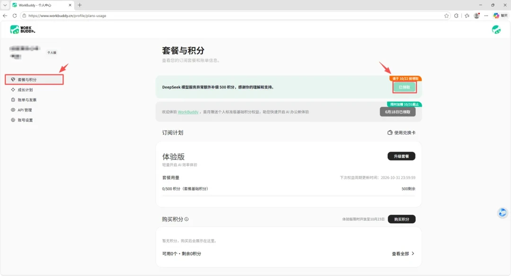Viewport: 511px width, 276px height.
Task: Open the browser profile icon
Action: [x=477, y=16]
